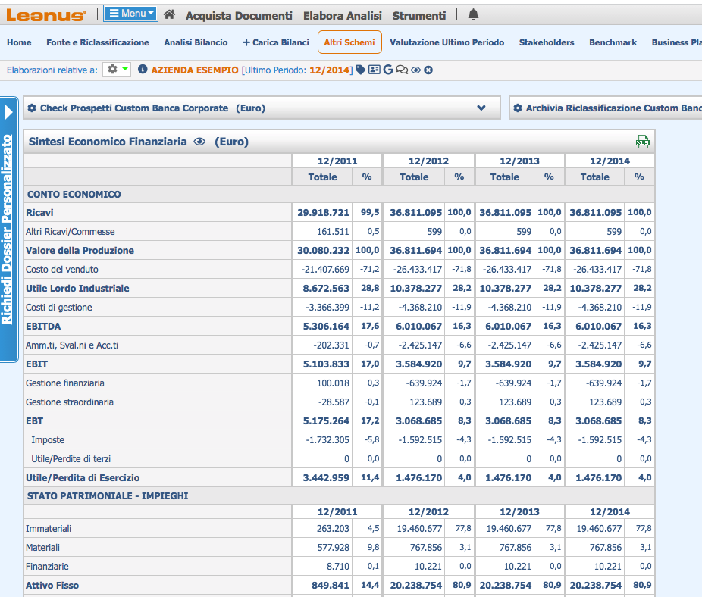Open the comments speech bubble icon
This screenshot has height=597, width=702.
coord(402,70)
